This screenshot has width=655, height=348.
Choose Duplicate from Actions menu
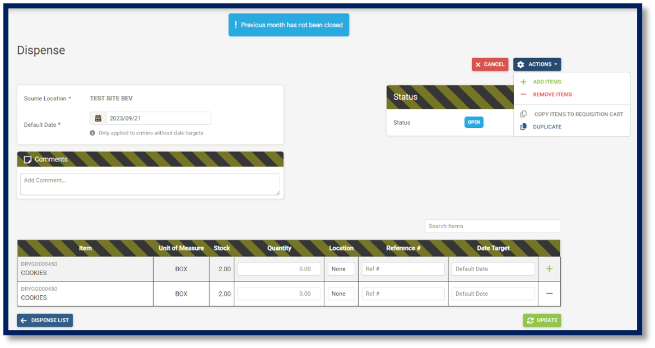point(547,127)
